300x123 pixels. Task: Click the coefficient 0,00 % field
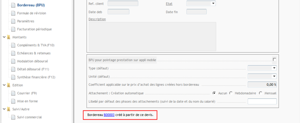coord(262,85)
